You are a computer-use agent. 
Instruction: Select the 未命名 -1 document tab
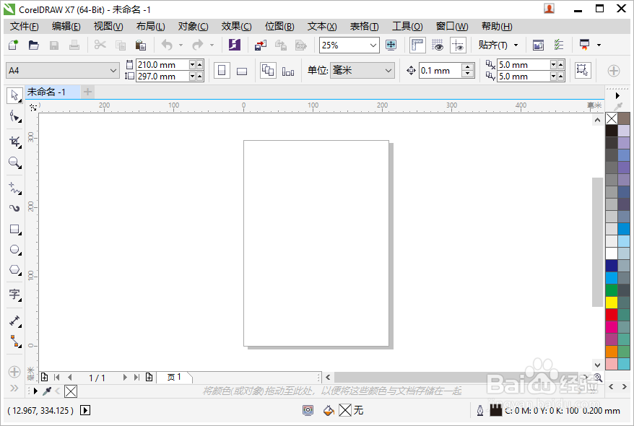[52, 92]
